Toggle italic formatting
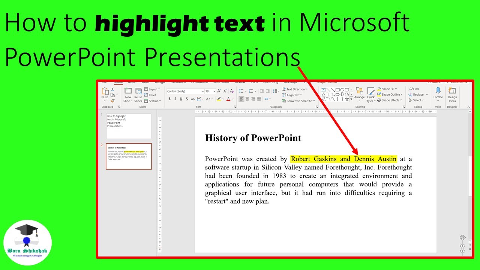Image resolution: width=480 pixels, height=270 pixels. [175, 99]
